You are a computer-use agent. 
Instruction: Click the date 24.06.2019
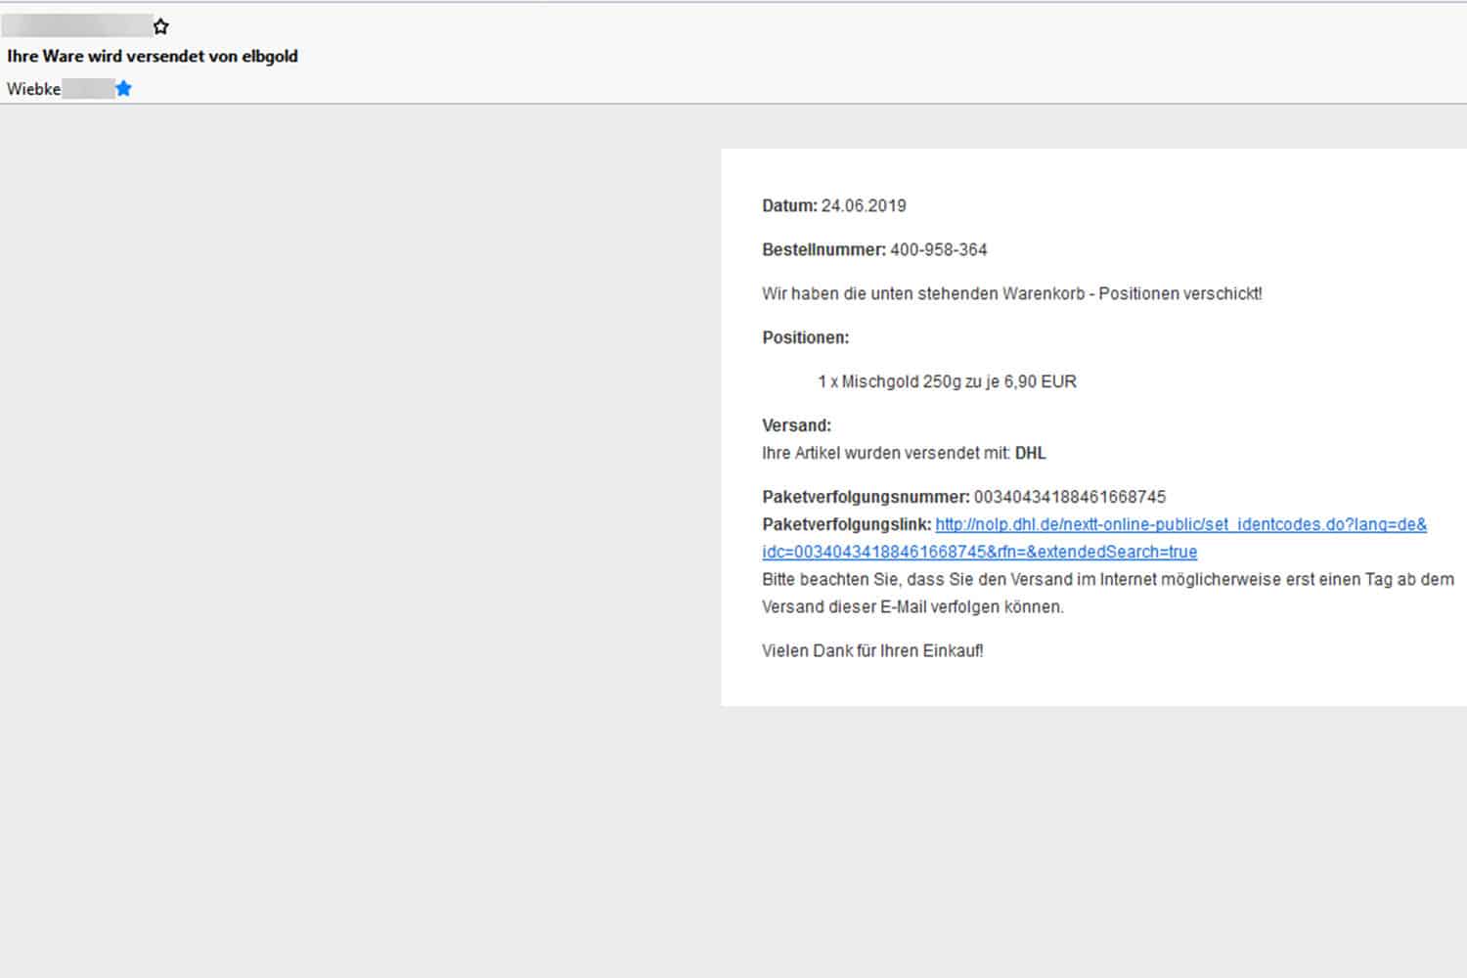pyautogui.click(x=864, y=206)
